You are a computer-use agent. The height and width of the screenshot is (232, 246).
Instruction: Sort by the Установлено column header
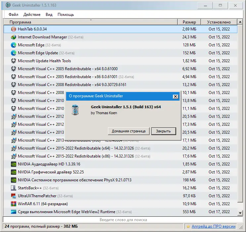pos(219,22)
